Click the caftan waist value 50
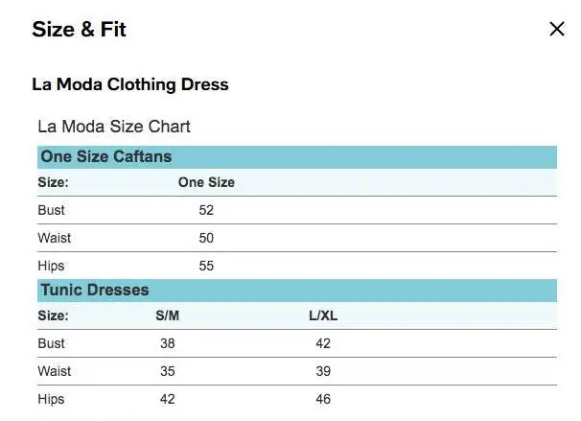Viewport: 581px width, 421px height. click(x=206, y=238)
